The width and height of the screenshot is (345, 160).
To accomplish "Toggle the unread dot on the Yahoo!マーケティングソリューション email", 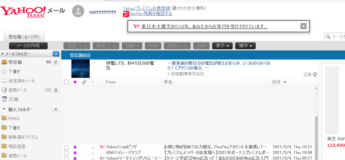I will (x=75, y=158).
